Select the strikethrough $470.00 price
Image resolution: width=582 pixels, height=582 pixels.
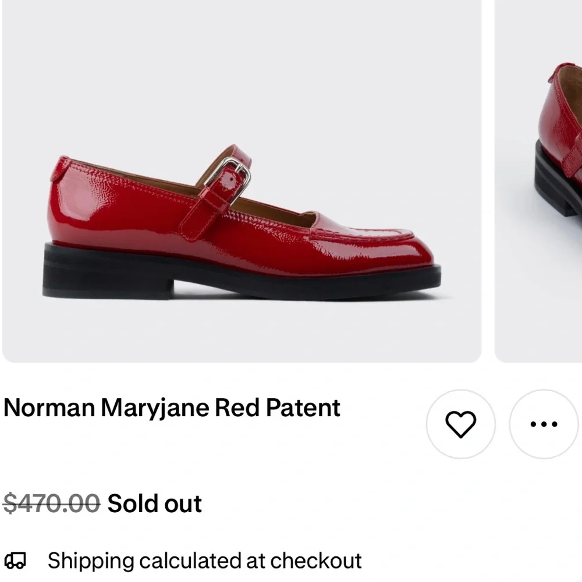(49, 502)
